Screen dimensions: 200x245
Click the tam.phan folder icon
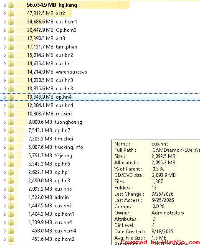(x=11, y=47)
